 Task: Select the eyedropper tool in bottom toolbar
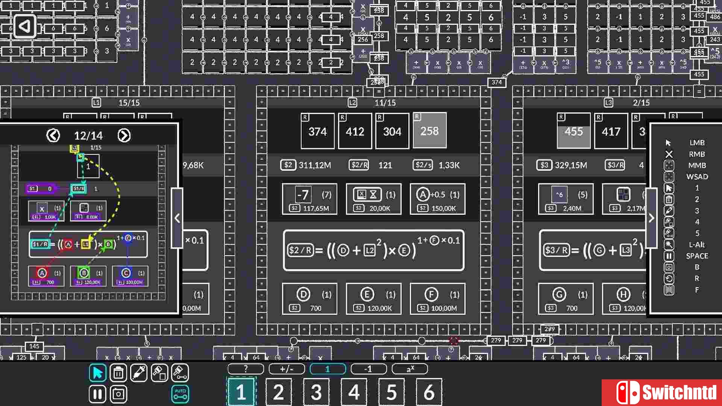point(139,373)
